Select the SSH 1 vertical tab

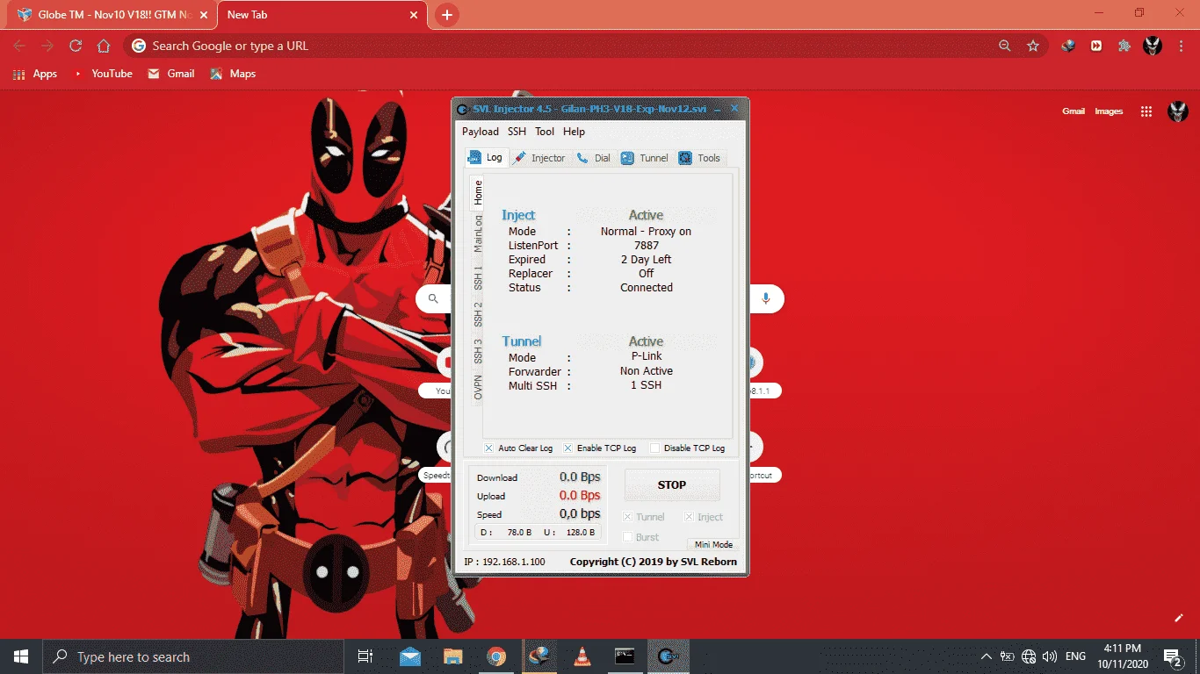(x=478, y=276)
